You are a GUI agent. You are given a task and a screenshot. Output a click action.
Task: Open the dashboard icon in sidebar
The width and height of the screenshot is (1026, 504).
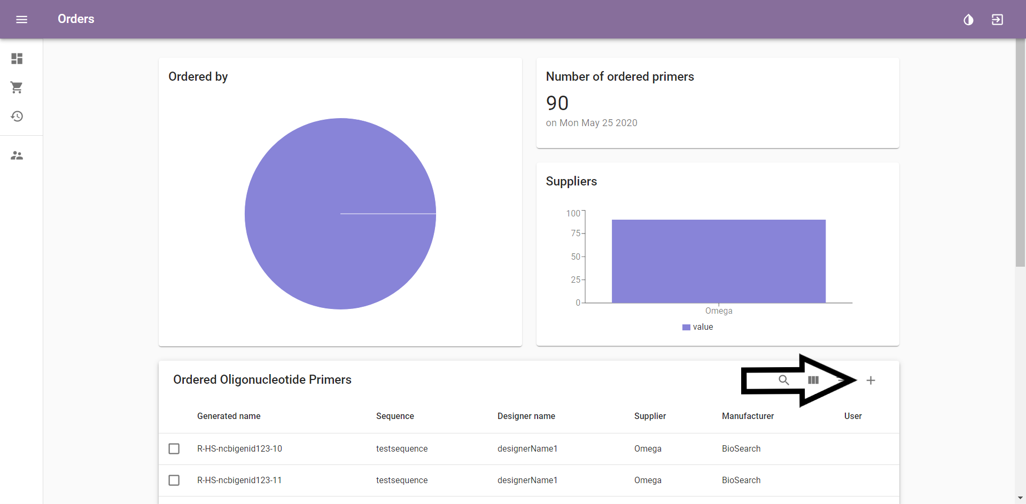(17, 58)
